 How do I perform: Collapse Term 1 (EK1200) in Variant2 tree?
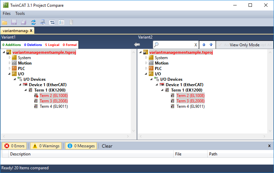pyautogui.click(x=162, y=90)
